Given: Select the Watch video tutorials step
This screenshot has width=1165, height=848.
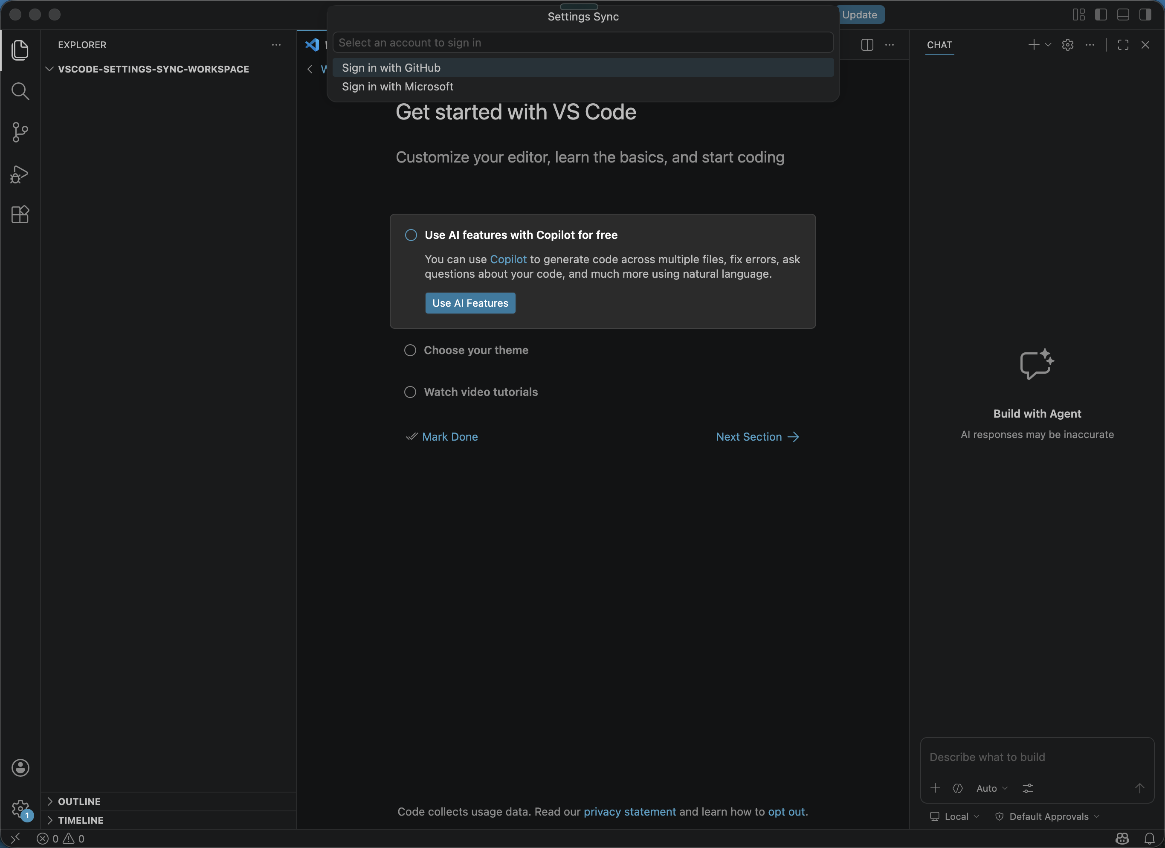Looking at the screenshot, I should (x=471, y=392).
